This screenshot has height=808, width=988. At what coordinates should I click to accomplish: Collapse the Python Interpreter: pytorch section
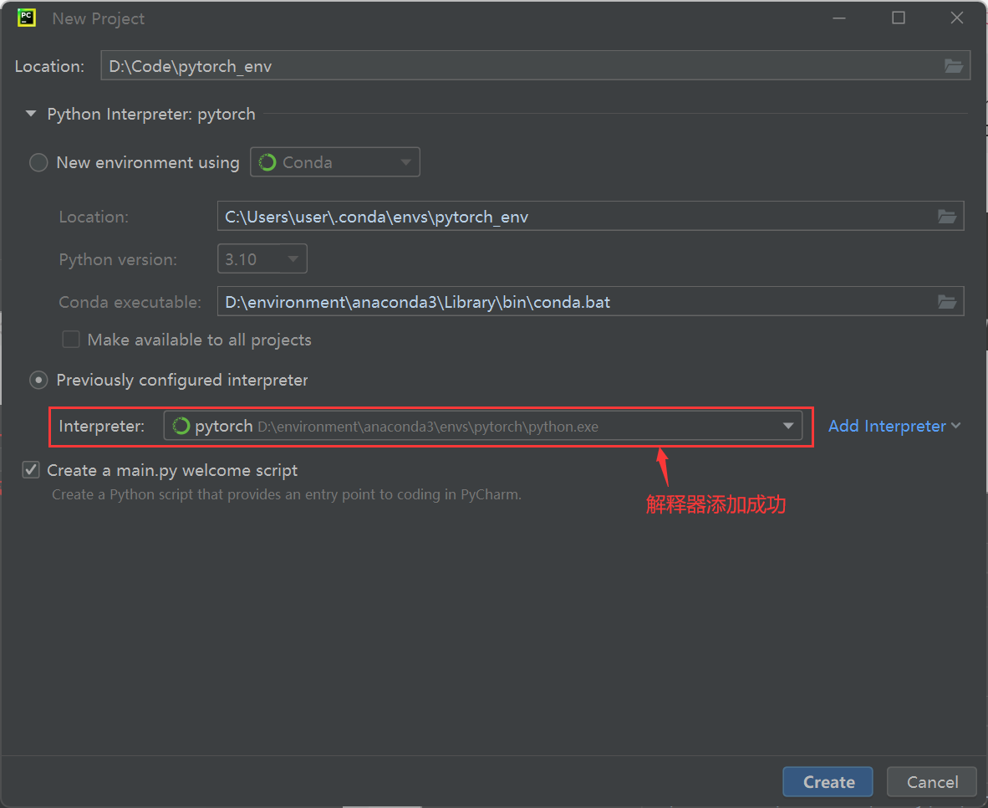point(31,114)
